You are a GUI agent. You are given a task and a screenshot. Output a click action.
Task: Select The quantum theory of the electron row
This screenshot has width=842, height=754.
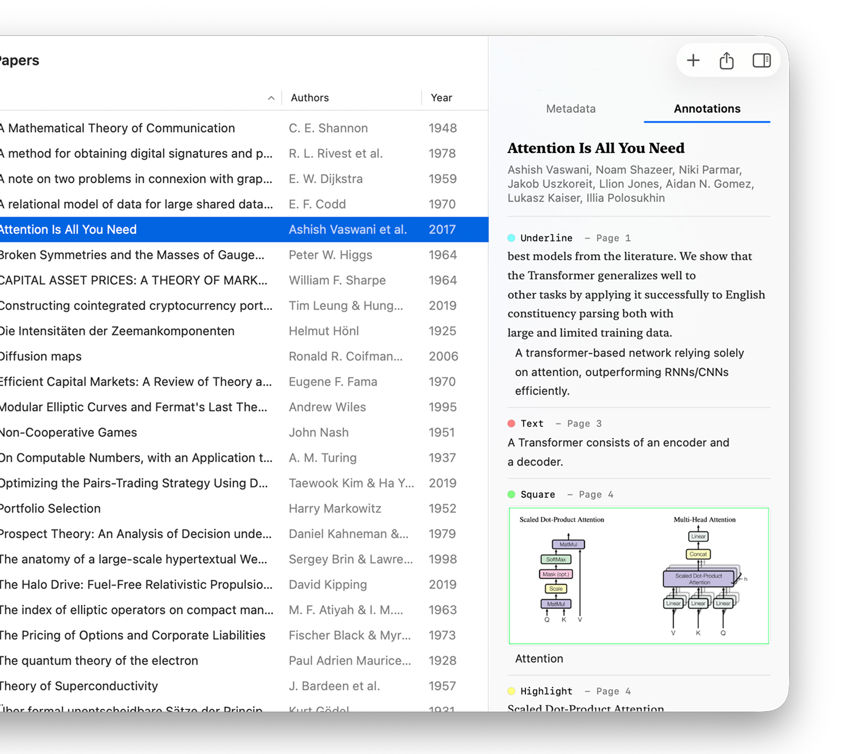point(244,661)
